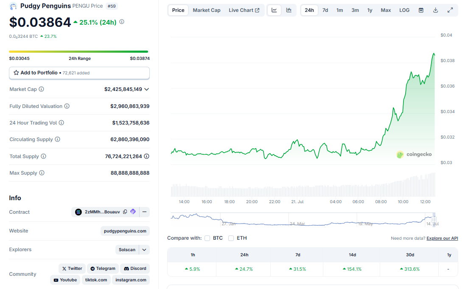Click the trading volume value $1,523,758,636

(x=131, y=123)
